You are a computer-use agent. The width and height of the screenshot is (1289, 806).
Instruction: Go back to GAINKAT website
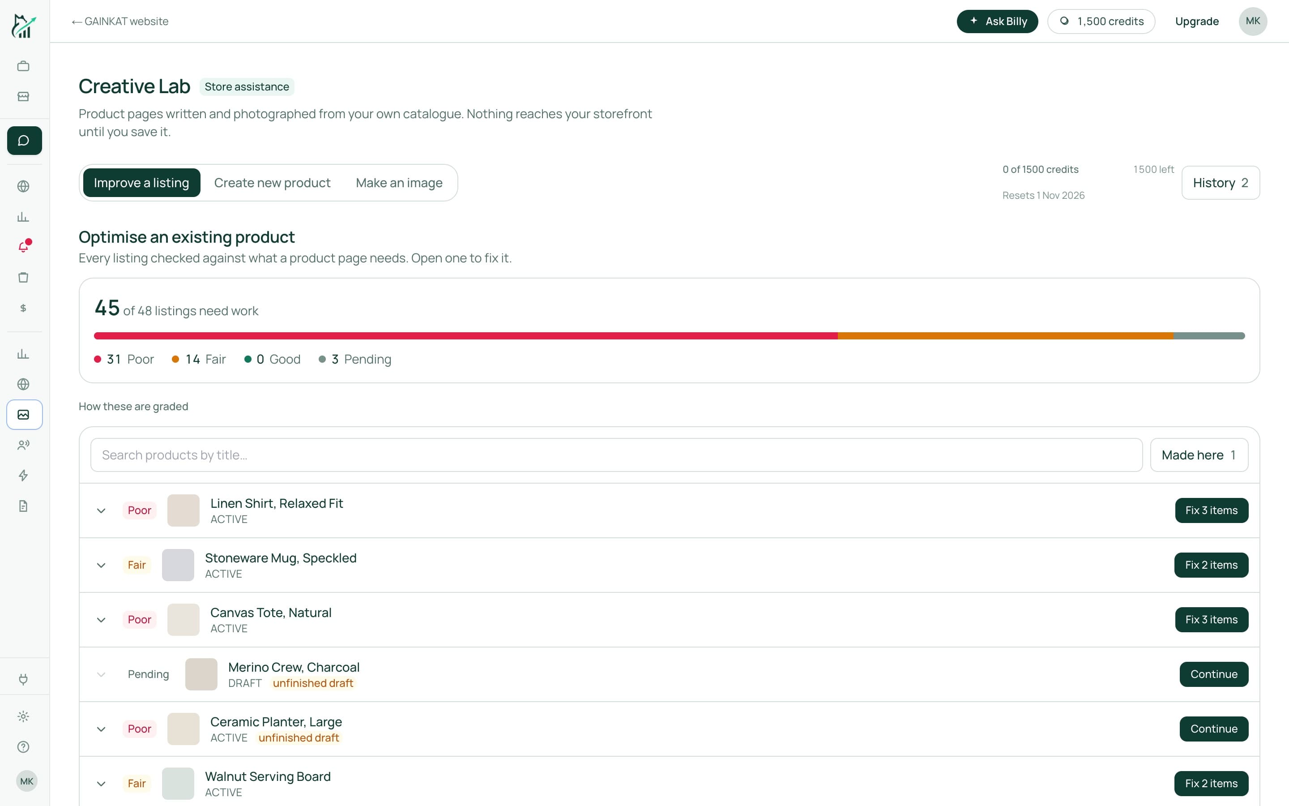pyautogui.click(x=120, y=21)
